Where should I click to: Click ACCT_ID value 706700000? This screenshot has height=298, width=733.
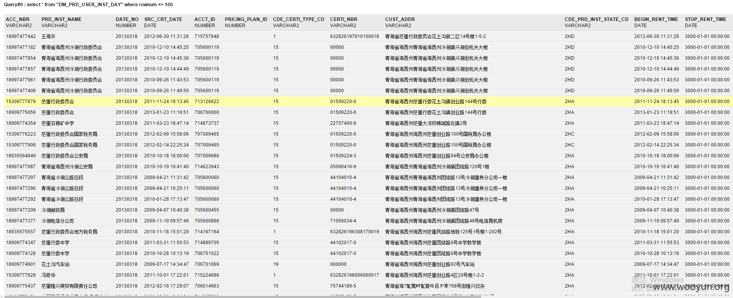coord(207,112)
